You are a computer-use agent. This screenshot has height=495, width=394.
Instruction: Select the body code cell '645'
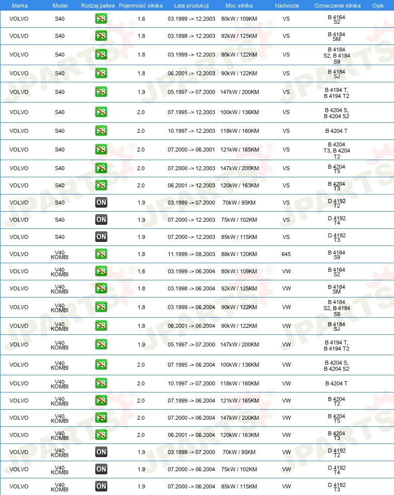pos(286,254)
